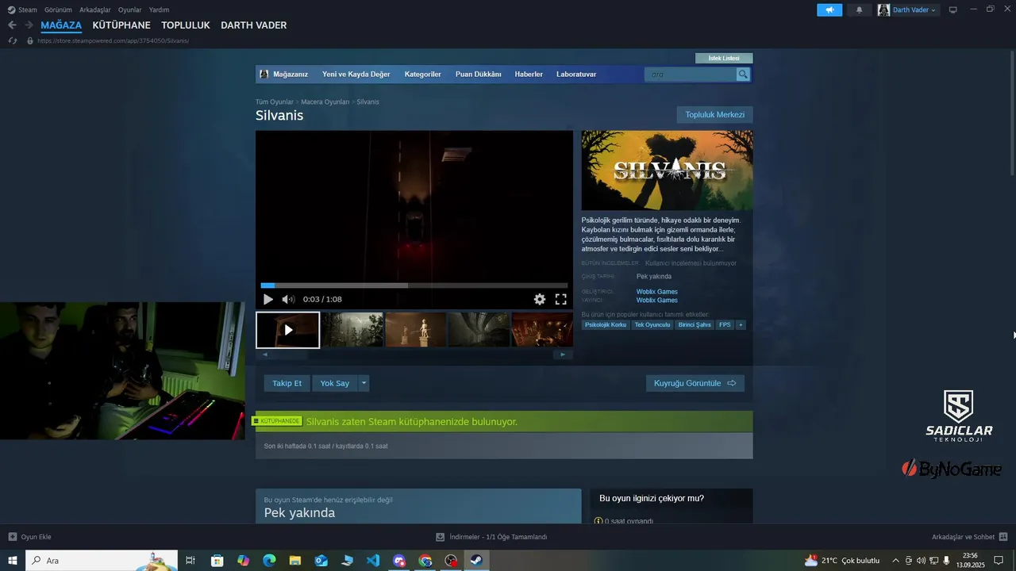This screenshot has height=571, width=1016.
Task: Click Macera Oyunları breadcrumb link
Action: (x=325, y=102)
